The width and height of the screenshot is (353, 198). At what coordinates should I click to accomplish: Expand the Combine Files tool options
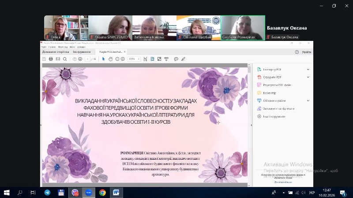coord(308,101)
